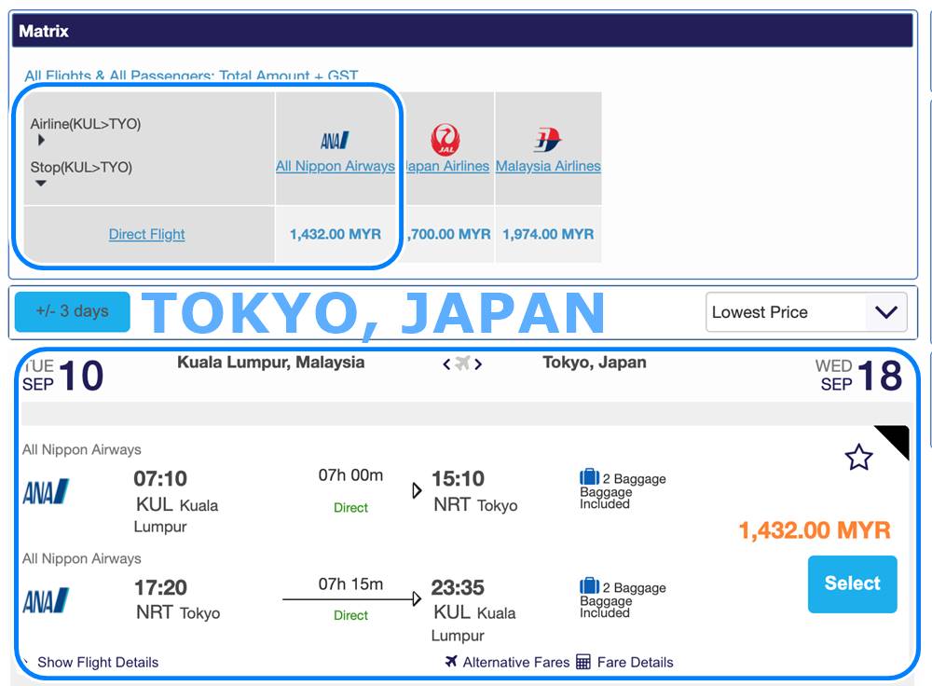Collapse the Stop(KUL>TYO) arrow

(x=40, y=183)
